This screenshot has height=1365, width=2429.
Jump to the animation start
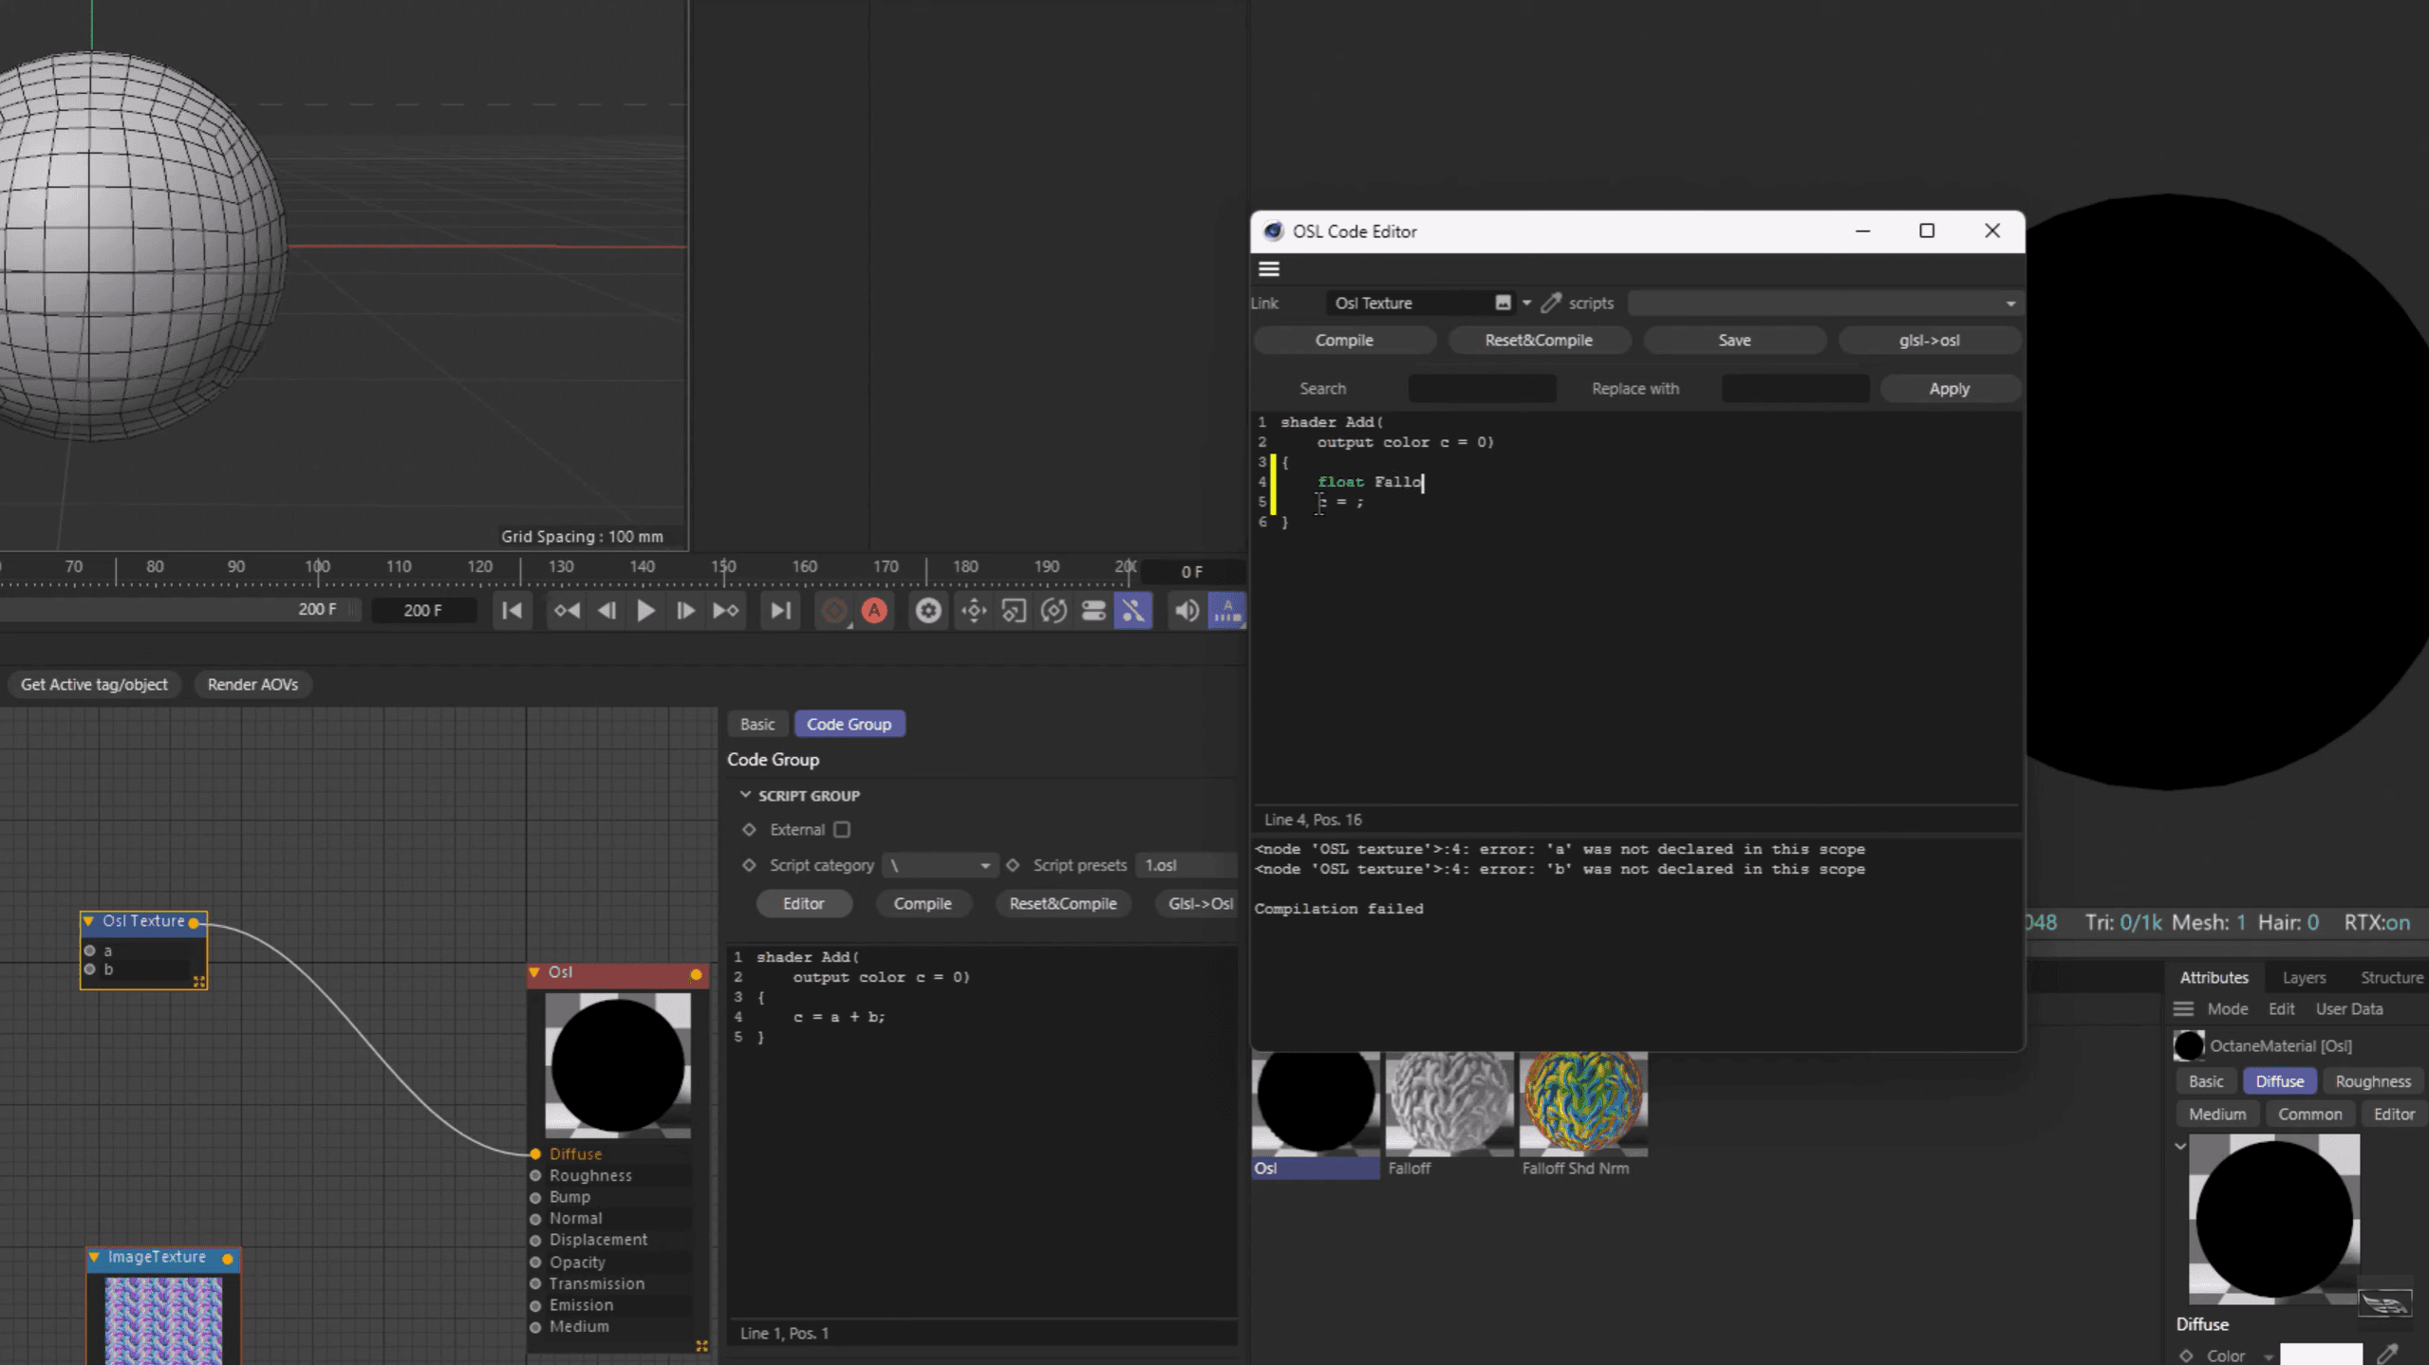512,611
